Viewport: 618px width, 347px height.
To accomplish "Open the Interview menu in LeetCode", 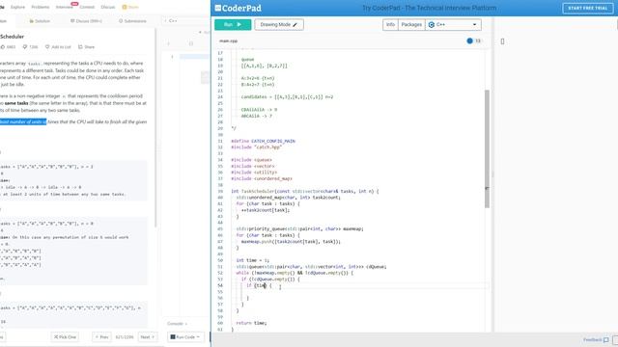I will (x=65, y=7).
